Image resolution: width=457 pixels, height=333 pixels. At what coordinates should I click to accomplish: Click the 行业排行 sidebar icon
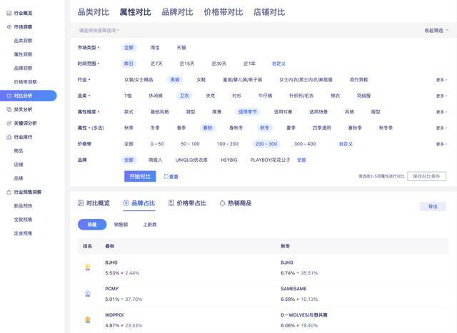[x=9, y=137]
